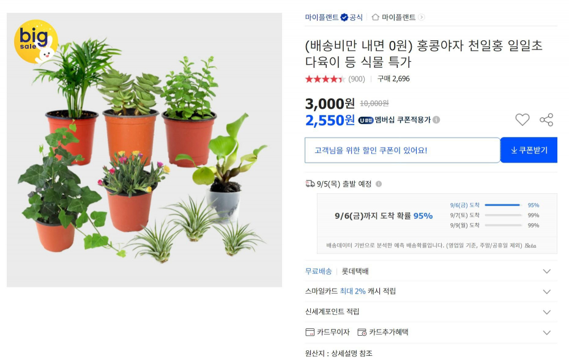
Task: Click the heart icon to add wishlist
Action: pos(523,120)
